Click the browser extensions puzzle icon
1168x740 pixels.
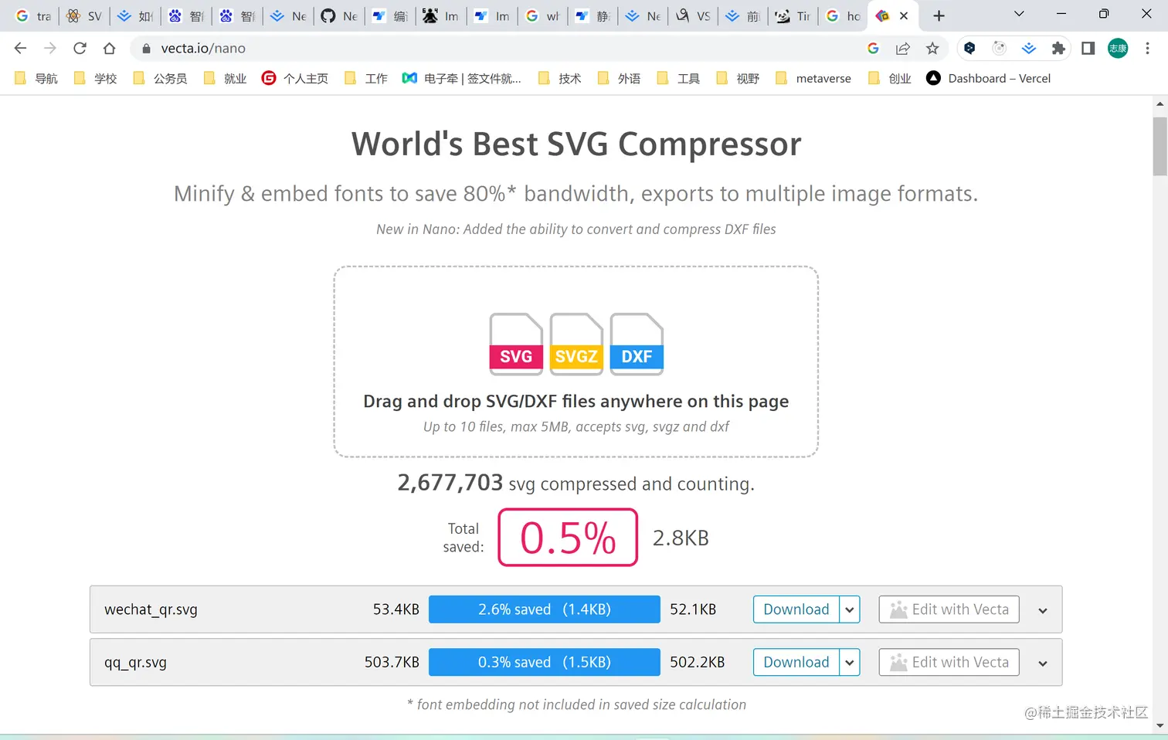click(1059, 48)
